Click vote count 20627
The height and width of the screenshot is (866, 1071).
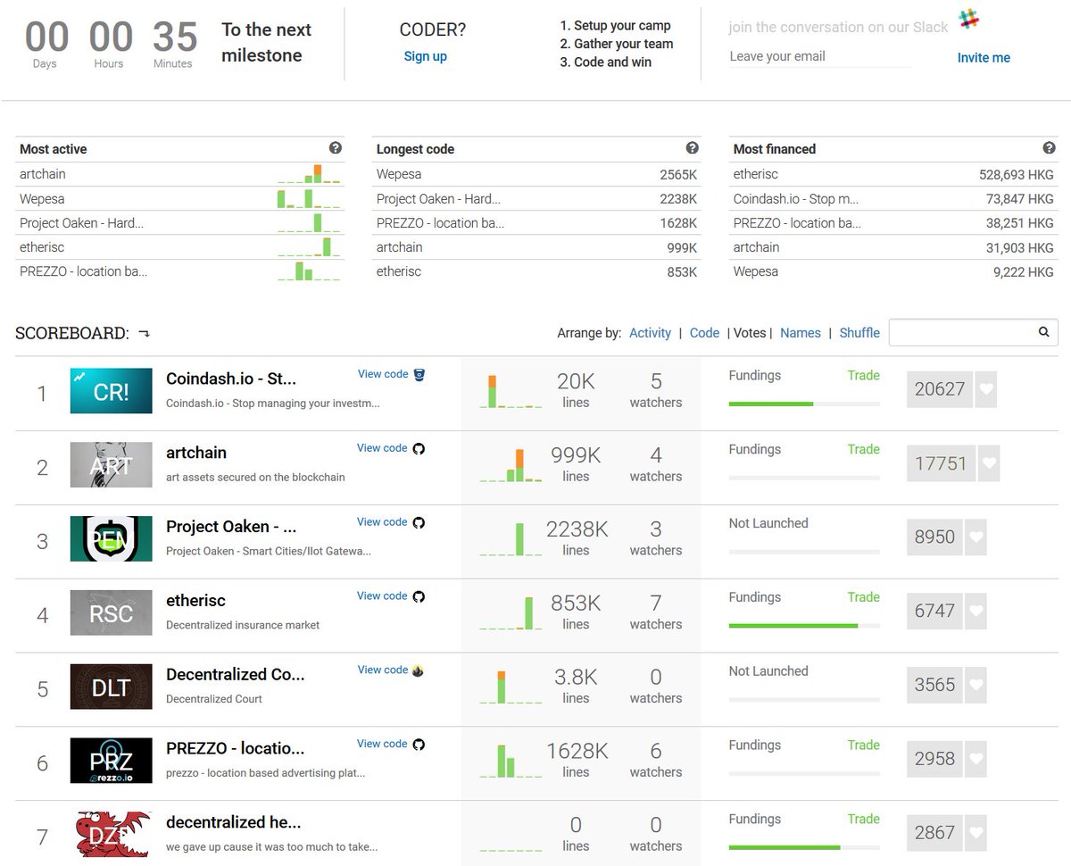pyautogui.click(x=940, y=389)
